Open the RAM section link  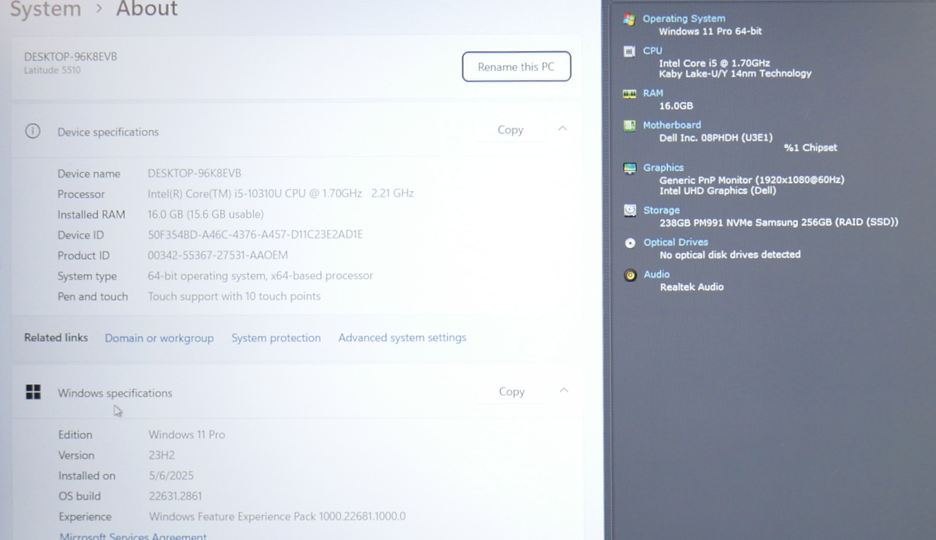653,93
